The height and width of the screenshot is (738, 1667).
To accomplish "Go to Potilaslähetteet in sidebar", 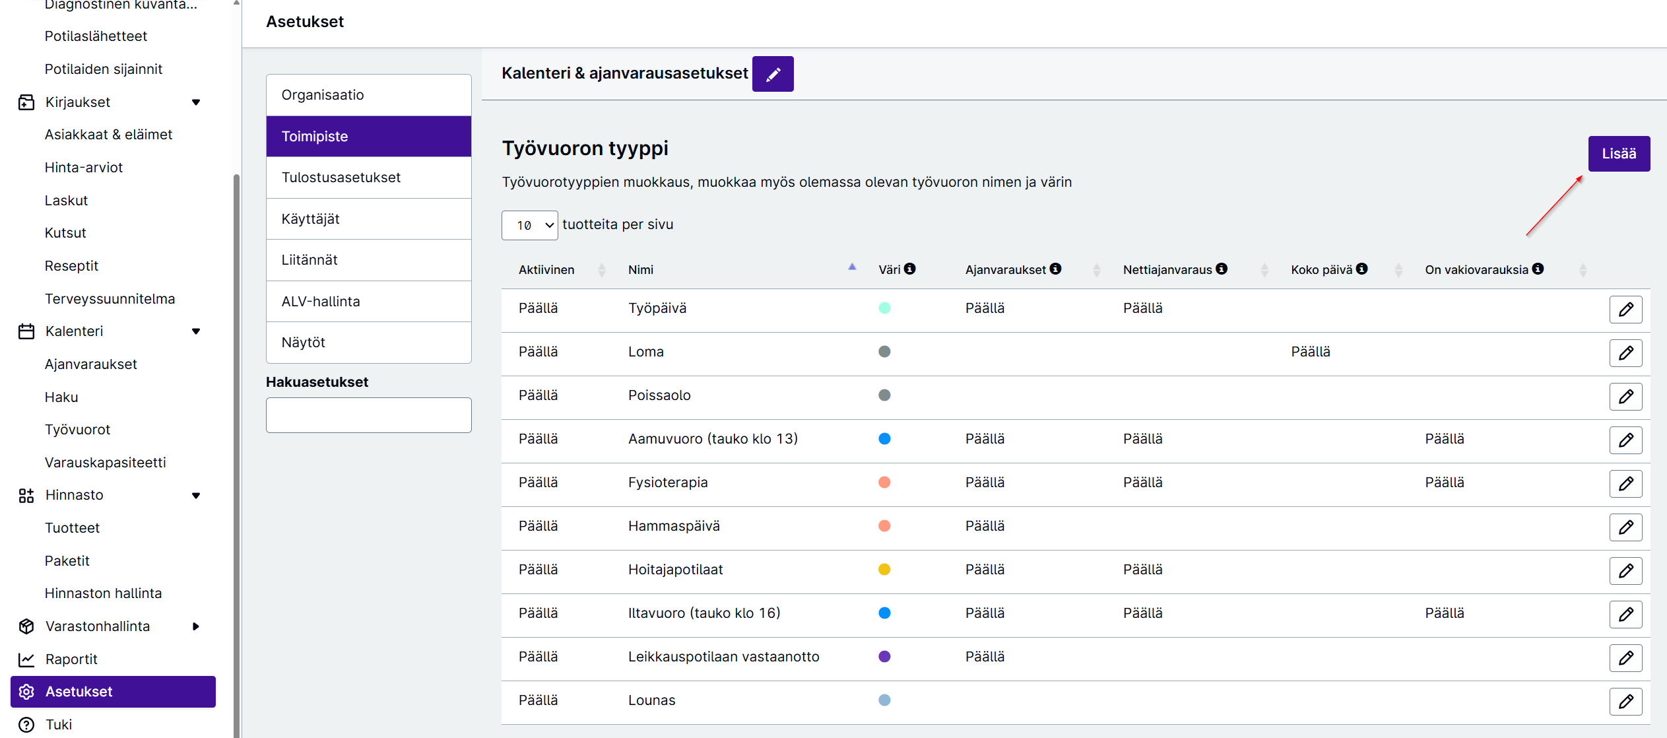I will click(96, 36).
